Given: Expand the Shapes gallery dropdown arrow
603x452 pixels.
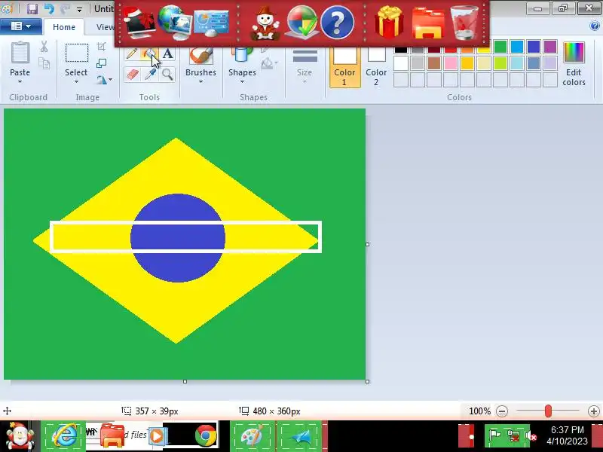Looking at the screenshot, I should click(242, 81).
